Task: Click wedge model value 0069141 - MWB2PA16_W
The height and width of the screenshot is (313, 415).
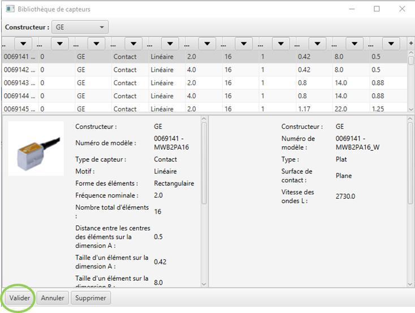Action: (x=357, y=143)
